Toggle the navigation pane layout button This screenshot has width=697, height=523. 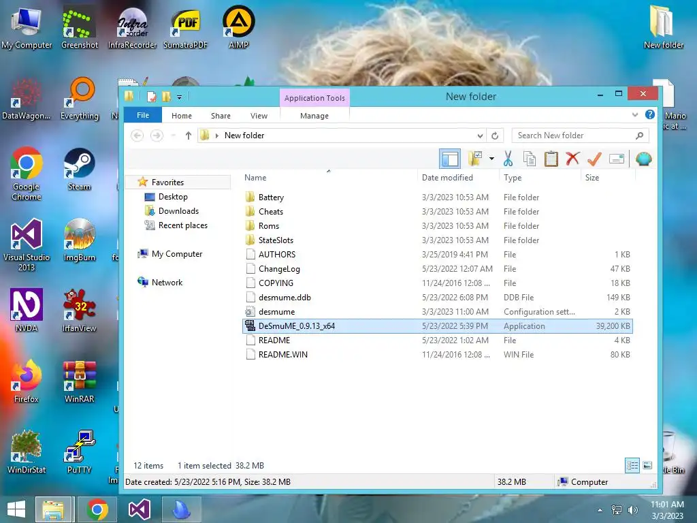(449, 159)
